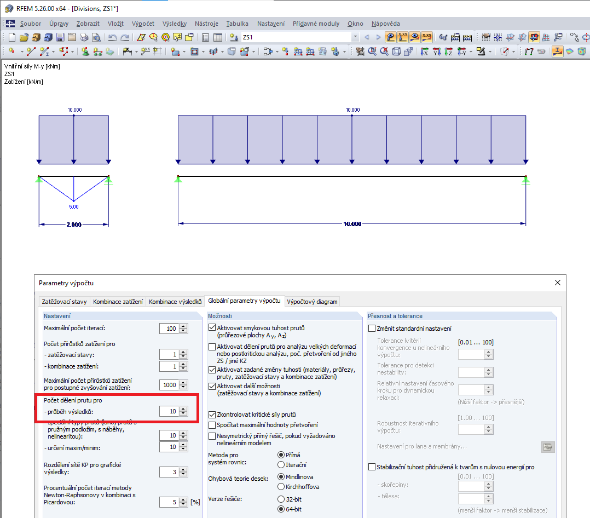
Task: Switch to 'Kombinace zatížení' tab
Action: (x=118, y=302)
